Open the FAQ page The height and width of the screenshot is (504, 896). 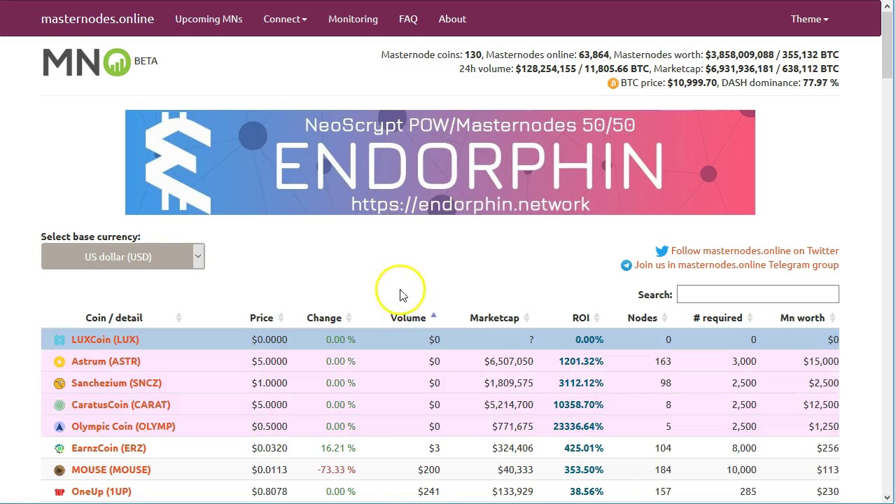click(408, 19)
